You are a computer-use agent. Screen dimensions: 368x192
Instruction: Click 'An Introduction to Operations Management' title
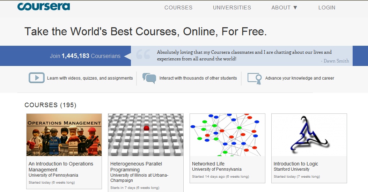tap(61, 167)
